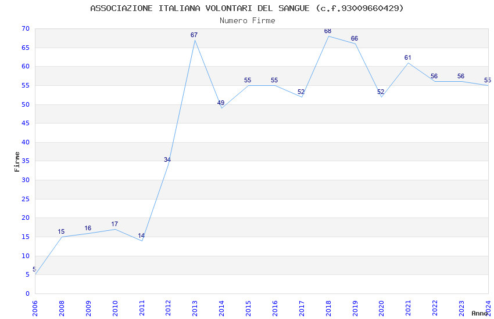Click x-axis year label 2009
494x319 pixels.
pyautogui.click(x=88, y=309)
